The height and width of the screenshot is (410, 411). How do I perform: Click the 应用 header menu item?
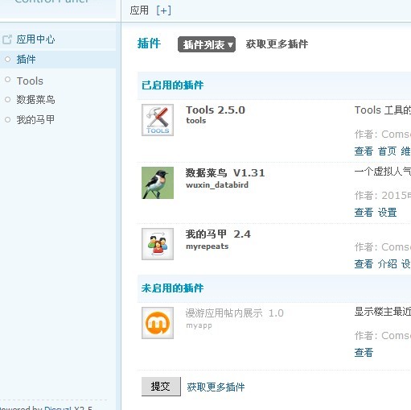coord(139,10)
